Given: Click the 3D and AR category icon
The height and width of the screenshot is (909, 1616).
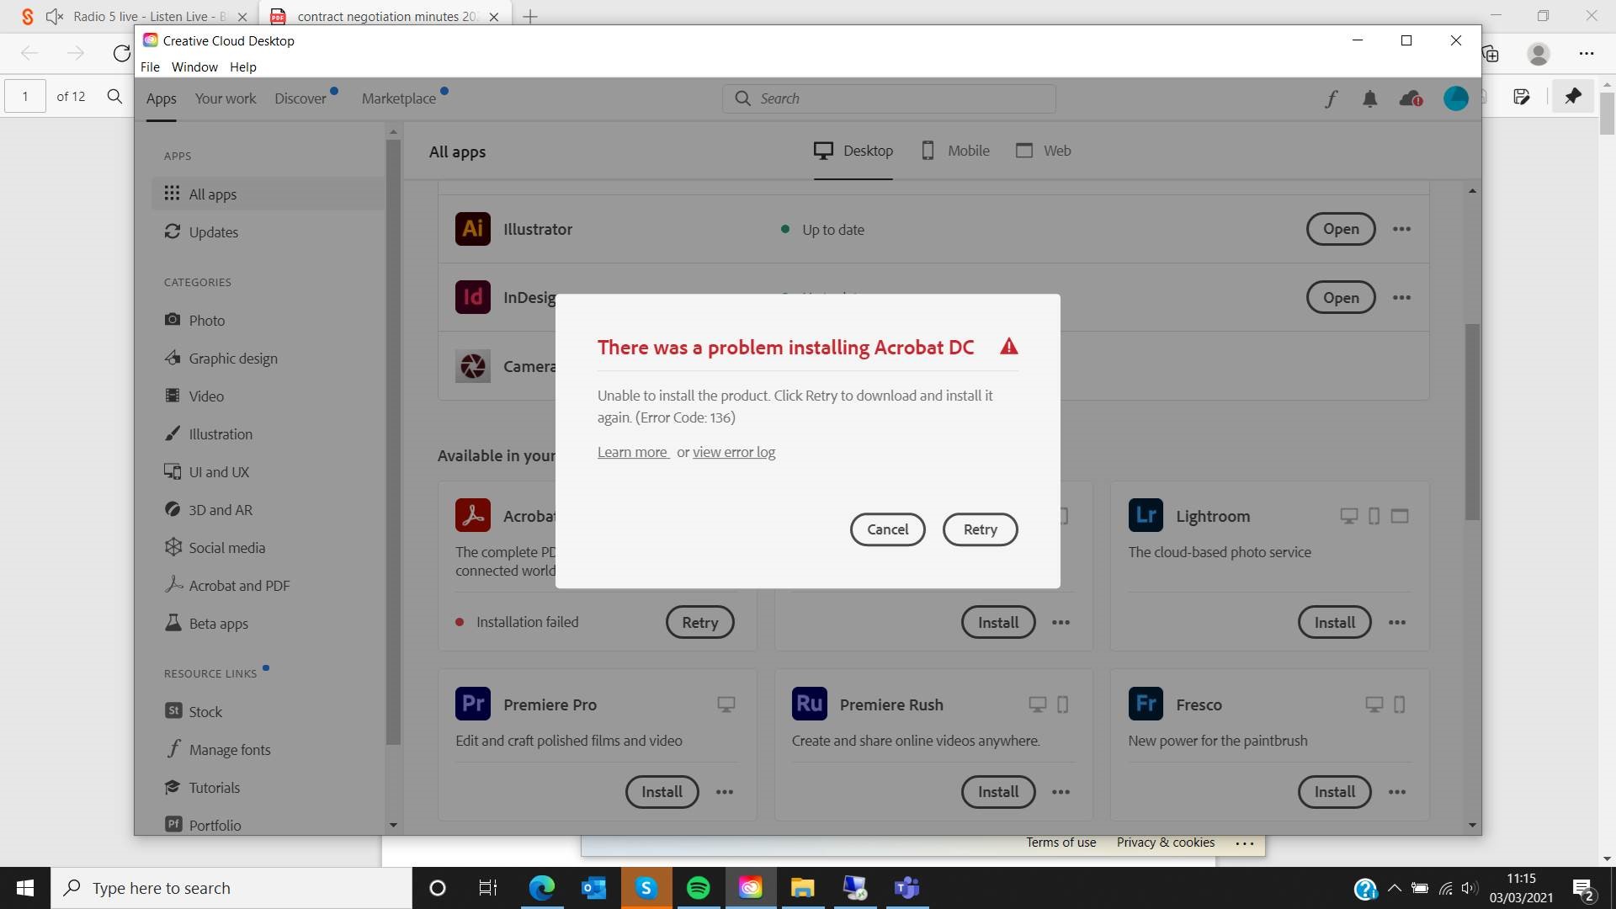Looking at the screenshot, I should coord(172,509).
